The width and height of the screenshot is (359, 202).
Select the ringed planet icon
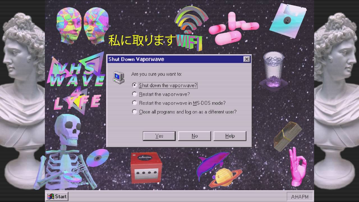pos(225,177)
